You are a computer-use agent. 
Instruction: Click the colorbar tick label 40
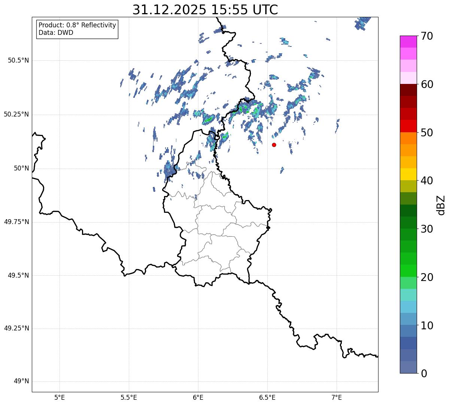pos(426,181)
